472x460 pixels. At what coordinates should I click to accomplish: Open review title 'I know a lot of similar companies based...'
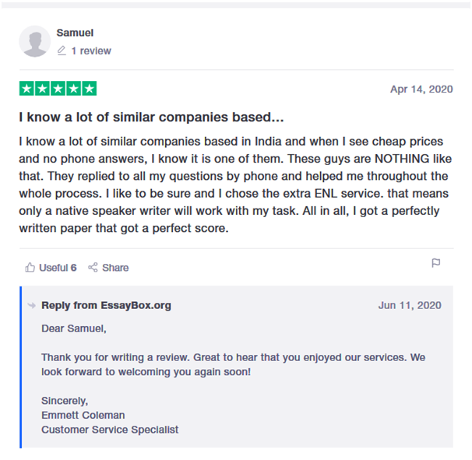(x=151, y=117)
